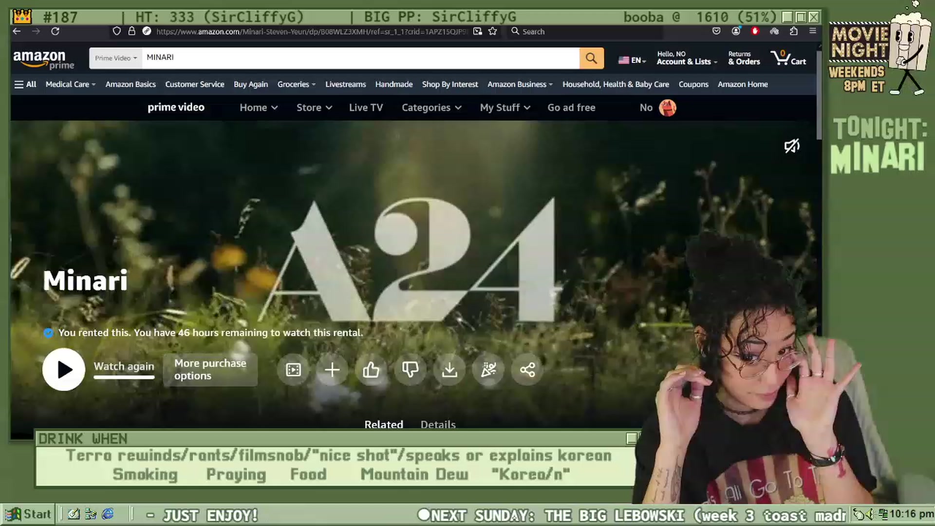The width and height of the screenshot is (935, 526).
Task: Expand the Amazon Business dropdown
Action: 520,84
